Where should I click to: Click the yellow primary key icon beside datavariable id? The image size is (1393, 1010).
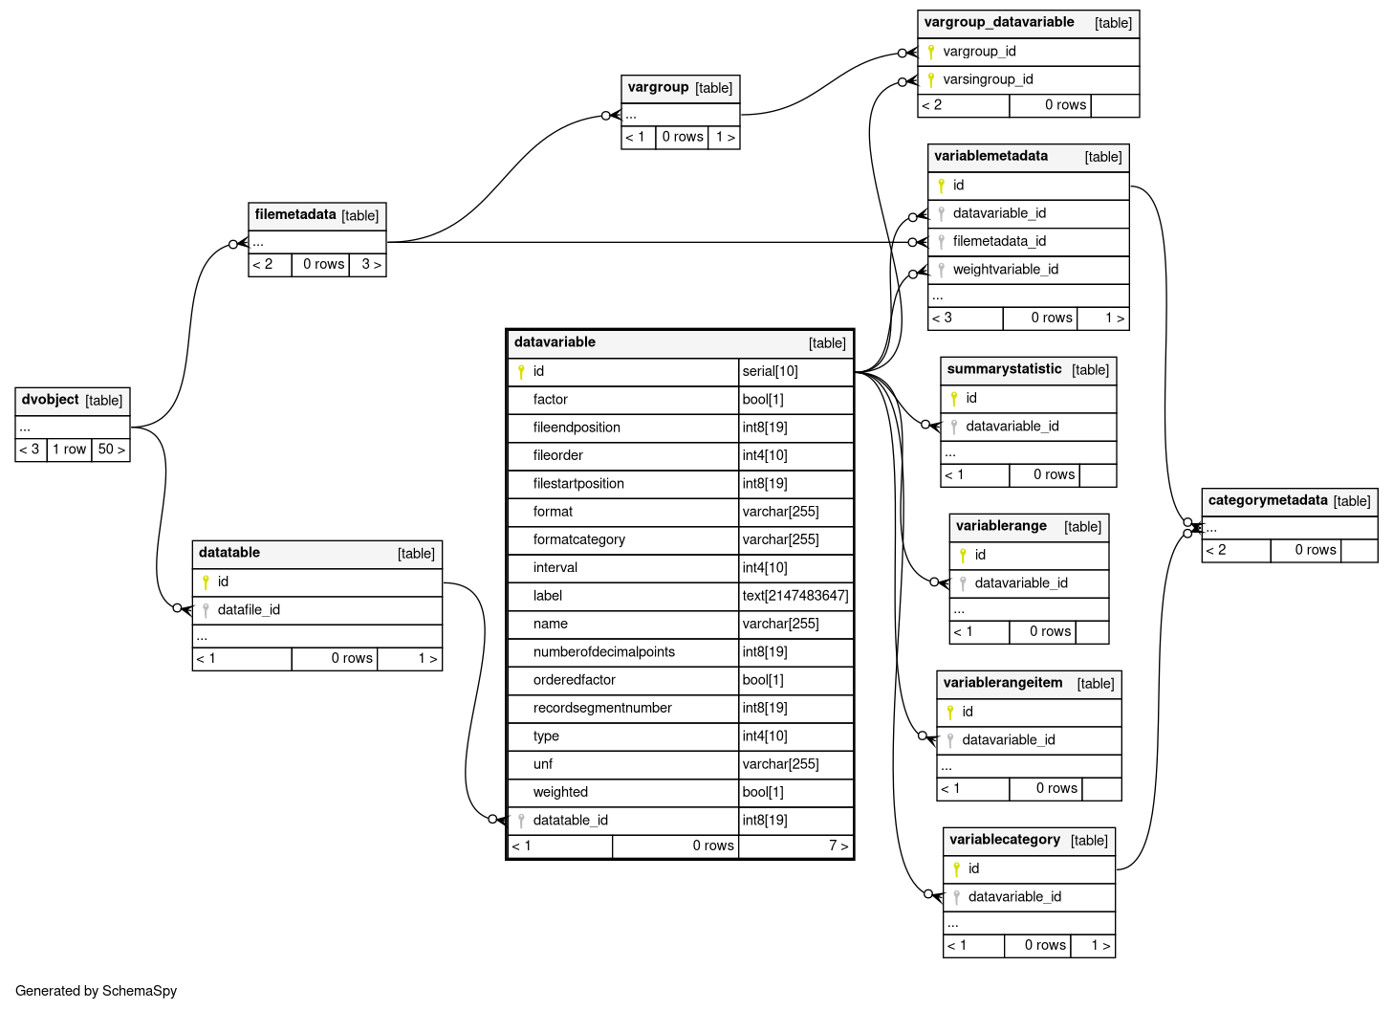[x=521, y=371]
